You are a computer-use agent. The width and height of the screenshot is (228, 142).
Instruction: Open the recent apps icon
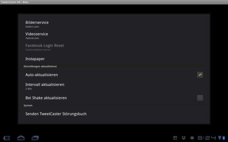35,138
